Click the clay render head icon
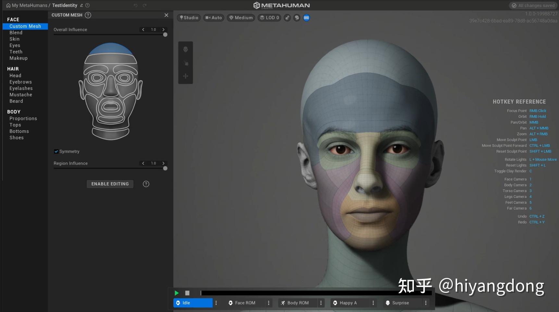The height and width of the screenshot is (312, 559). [x=297, y=18]
